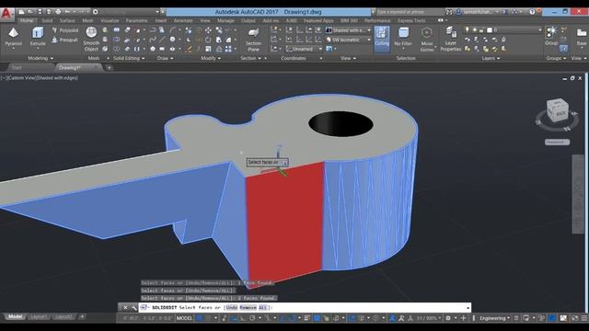
Task: Expand the Draw panel
Action: pyautogui.click(x=165, y=58)
